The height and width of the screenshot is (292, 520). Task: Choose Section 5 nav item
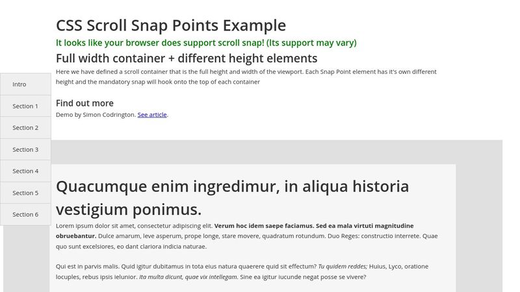pyautogui.click(x=25, y=193)
